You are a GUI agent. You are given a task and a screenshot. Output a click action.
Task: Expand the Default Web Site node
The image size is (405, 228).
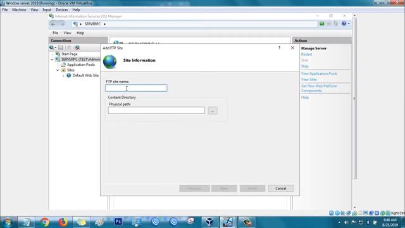[x=63, y=75]
